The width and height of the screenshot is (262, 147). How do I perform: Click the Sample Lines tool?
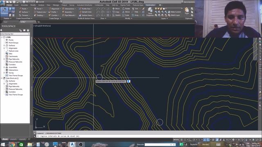(x=85, y=12)
